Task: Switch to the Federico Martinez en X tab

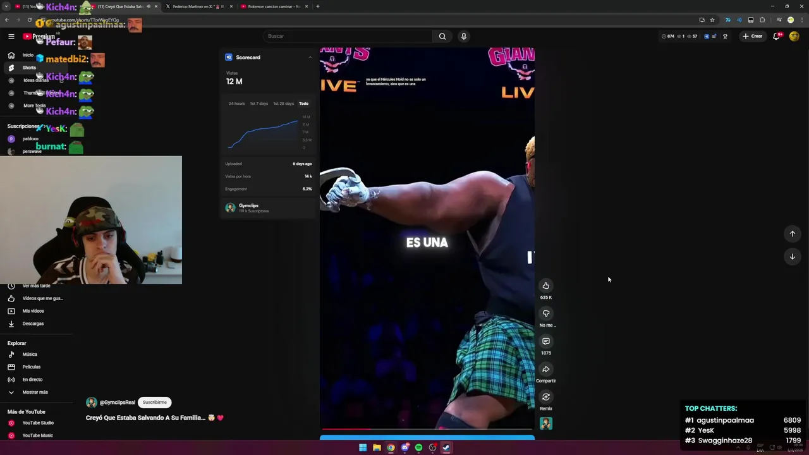Action: point(199,6)
